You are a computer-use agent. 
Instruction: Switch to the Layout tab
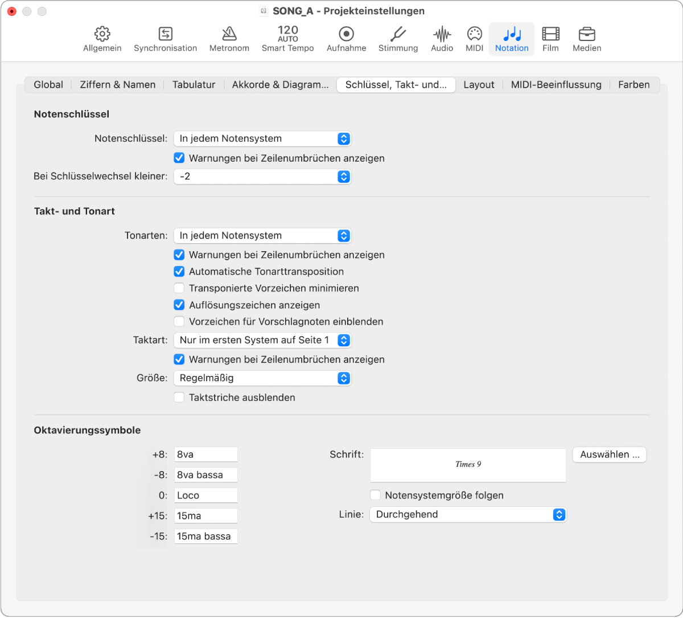pos(479,85)
